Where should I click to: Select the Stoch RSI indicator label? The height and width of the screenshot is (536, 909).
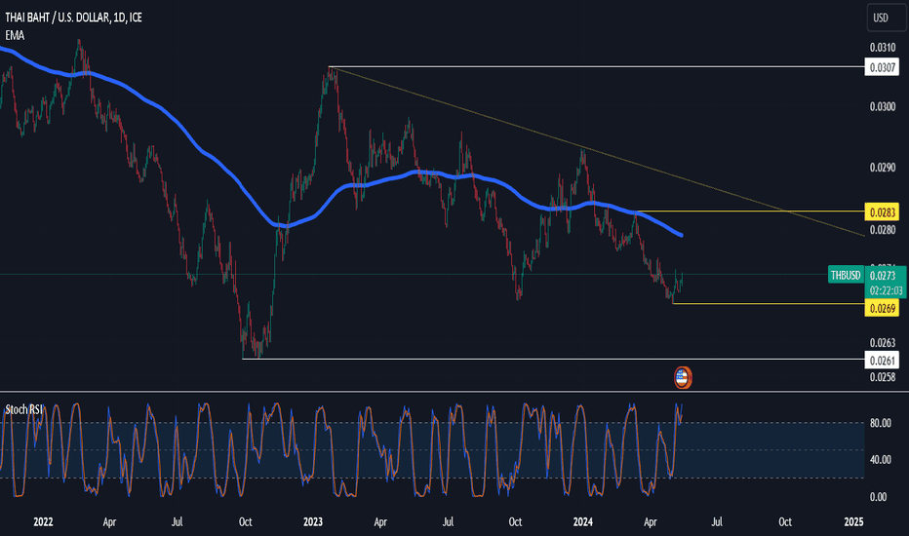pyautogui.click(x=23, y=409)
